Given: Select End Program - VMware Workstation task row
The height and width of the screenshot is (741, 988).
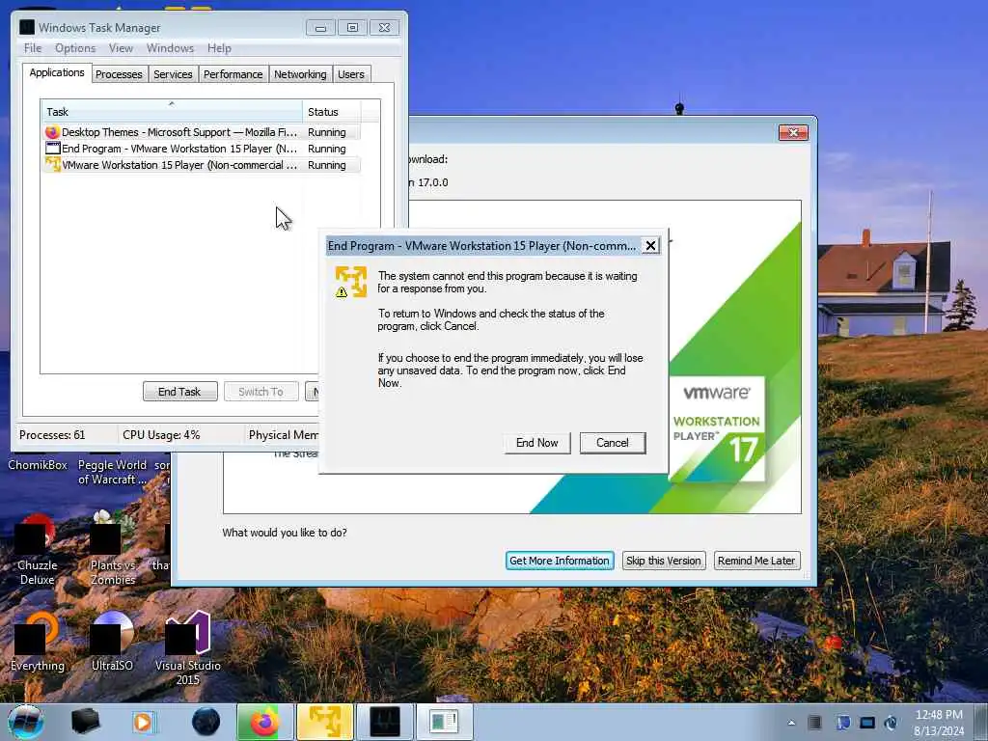Looking at the screenshot, I should pos(202,149).
